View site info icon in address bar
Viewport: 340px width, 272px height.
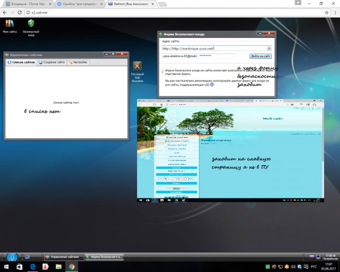28,12
